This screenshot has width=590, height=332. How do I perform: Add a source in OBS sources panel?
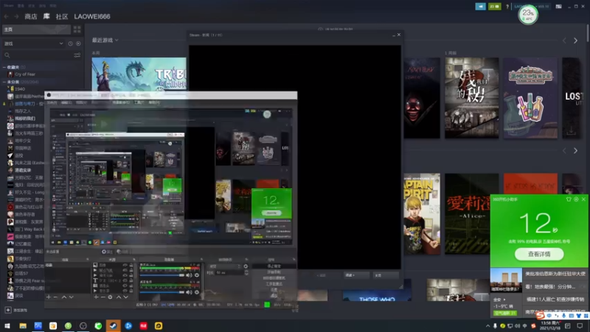point(97,297)
